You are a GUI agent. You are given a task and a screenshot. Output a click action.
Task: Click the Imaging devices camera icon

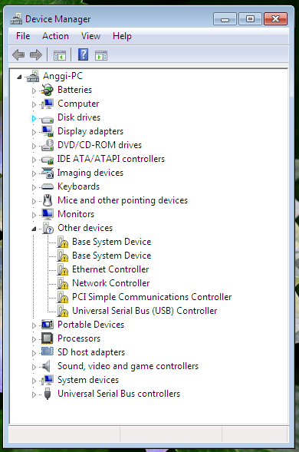[x=48, y=173]
